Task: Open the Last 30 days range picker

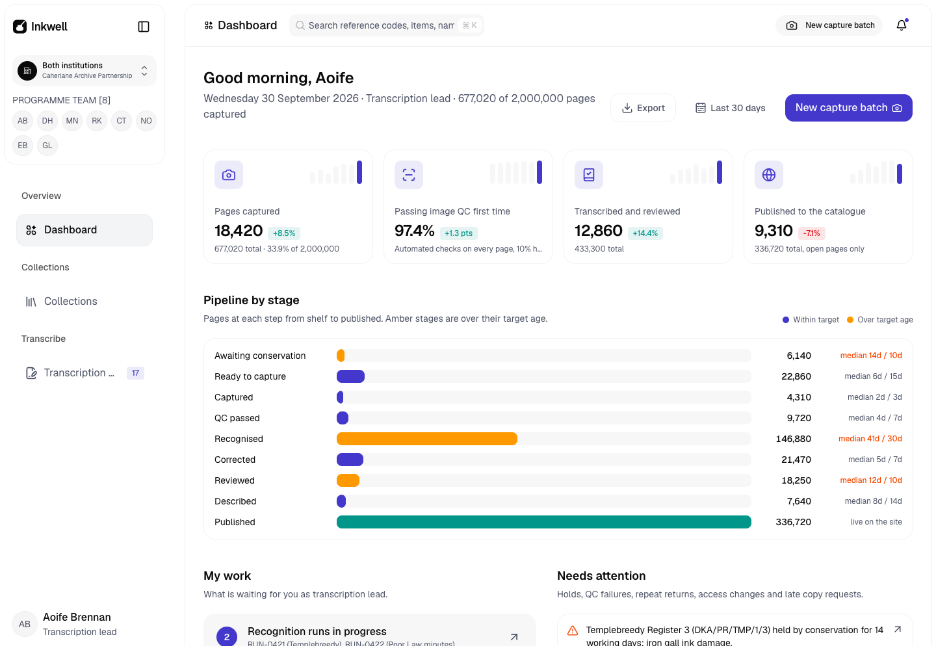Action: tap(731, 108)
